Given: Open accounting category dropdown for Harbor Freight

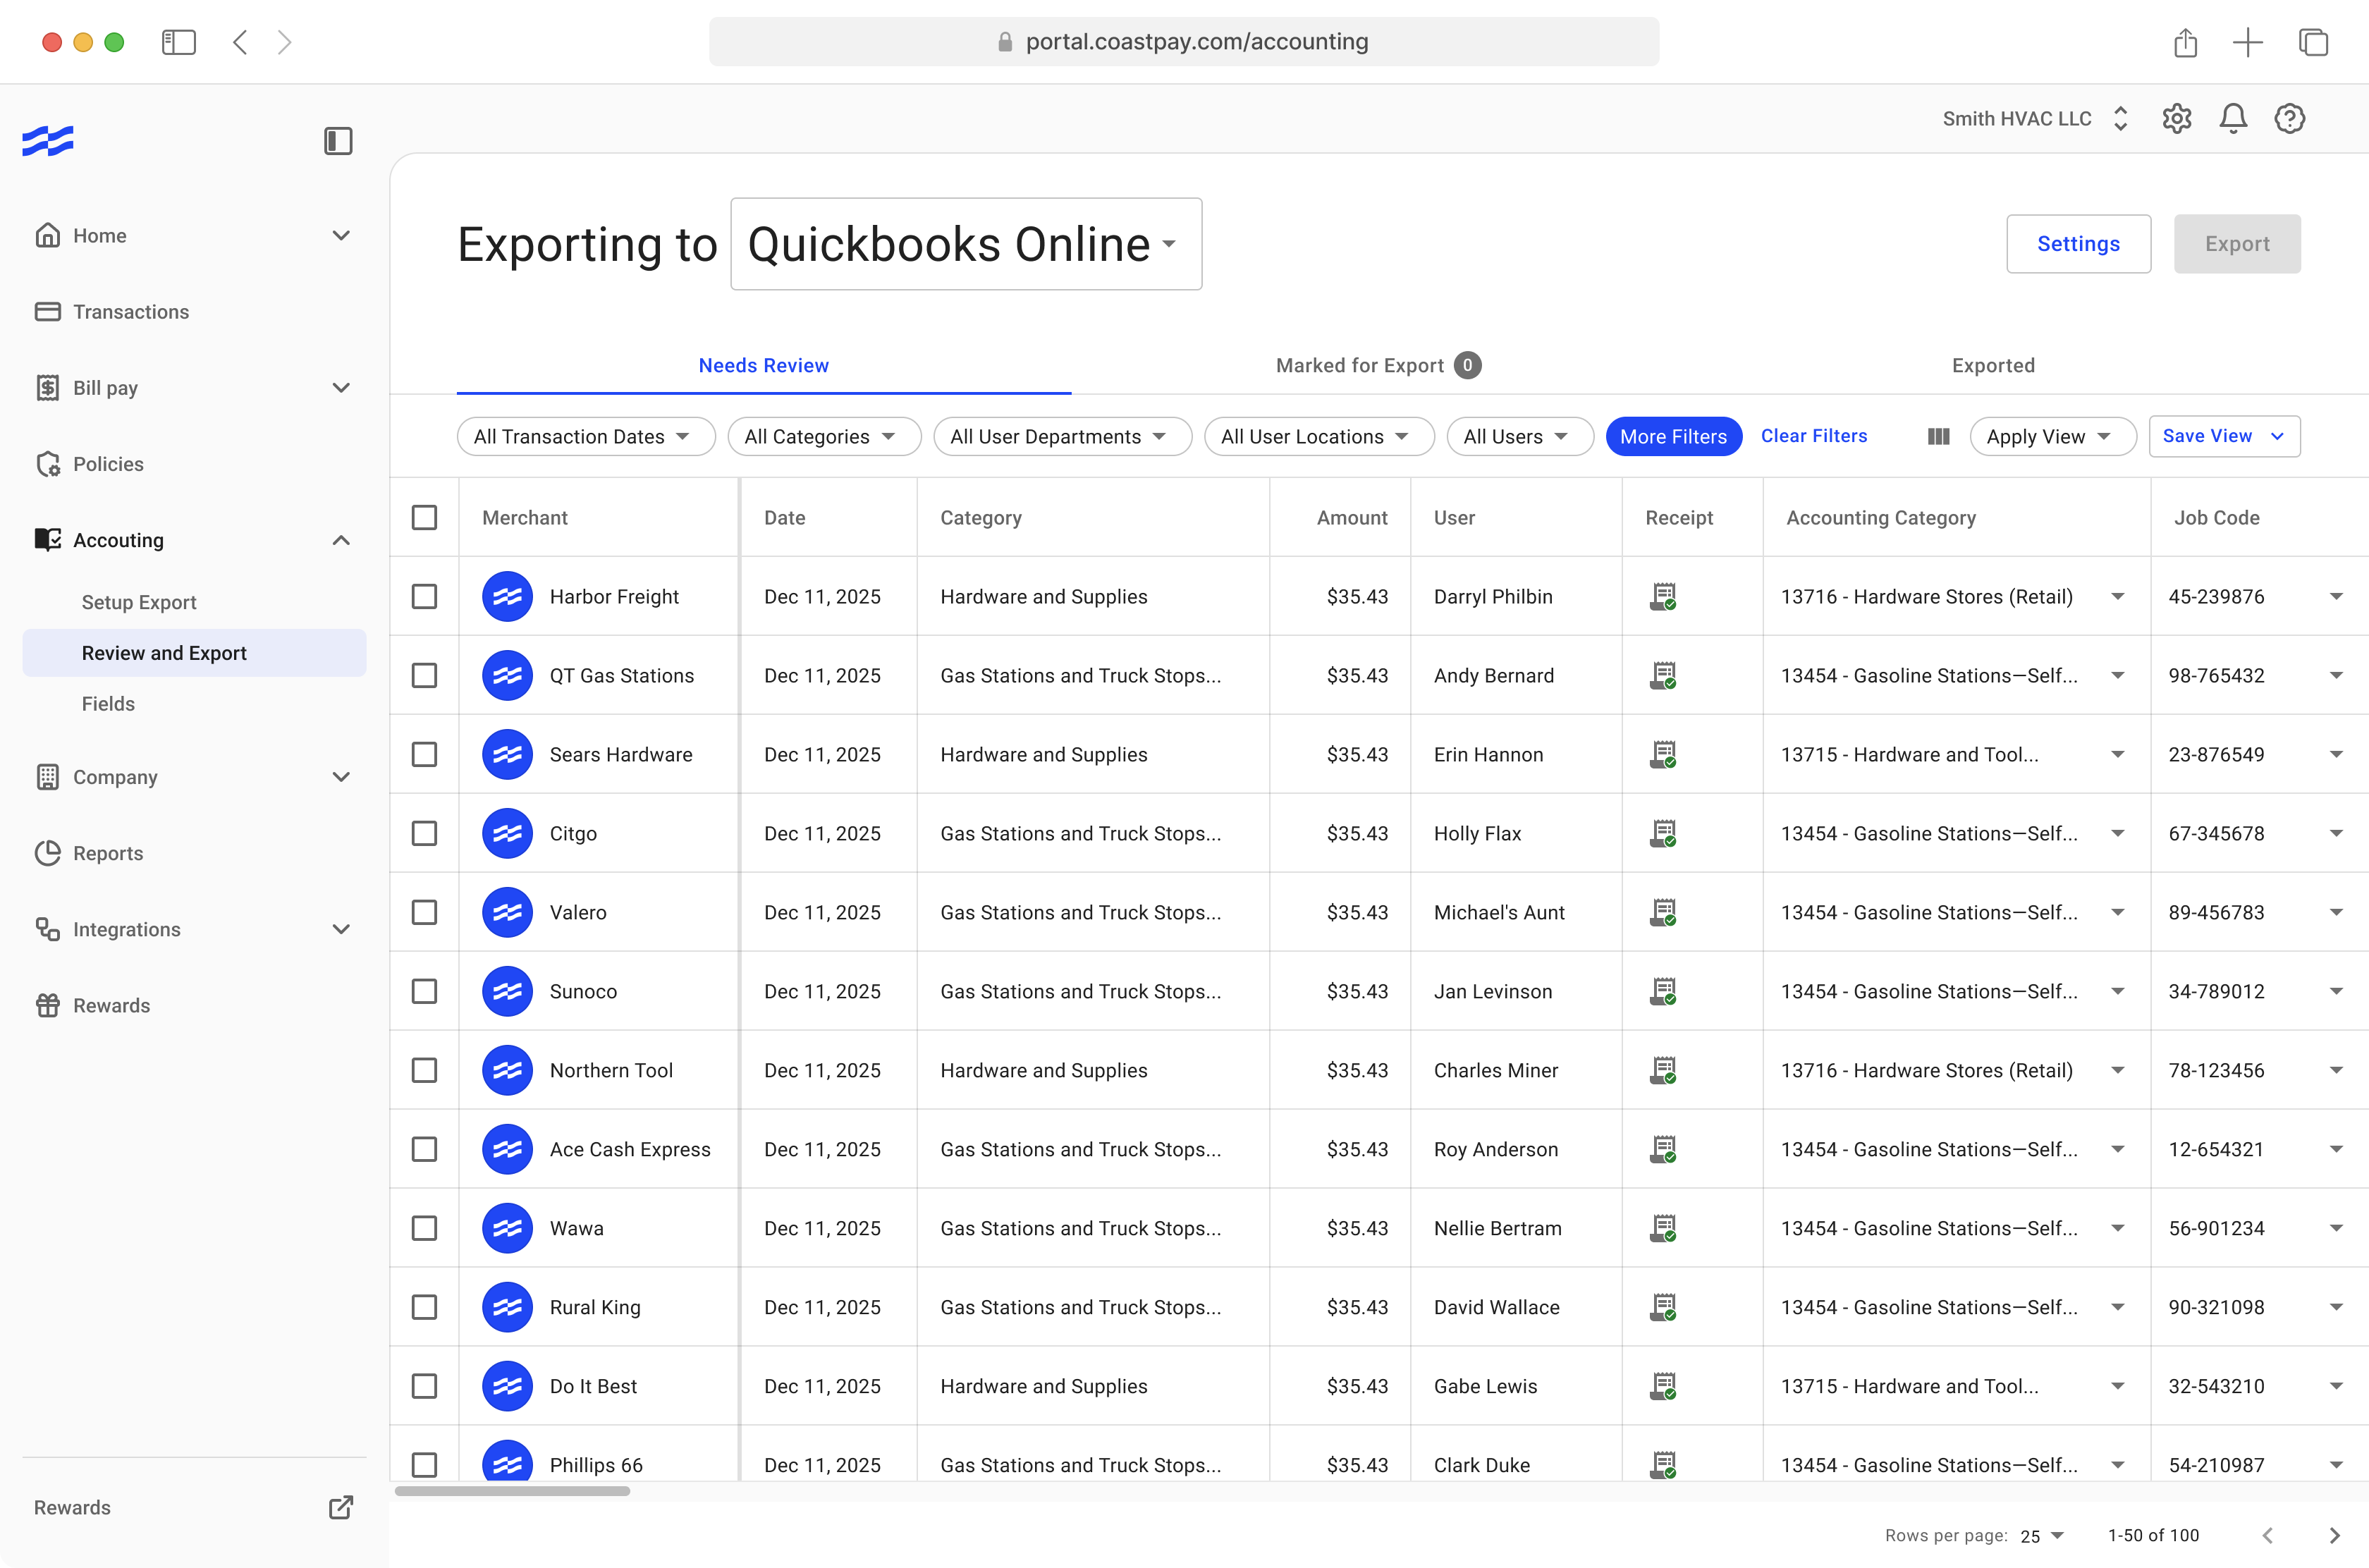Looking at the screenshot, I should pyautogui.click(x=2117, y=596).
